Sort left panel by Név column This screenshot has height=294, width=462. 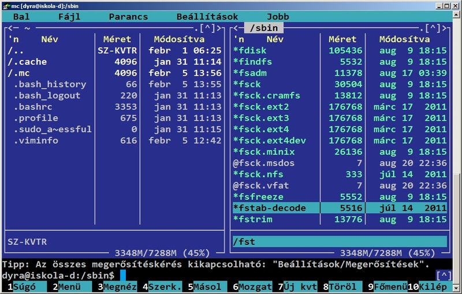[x=50, y=39]
